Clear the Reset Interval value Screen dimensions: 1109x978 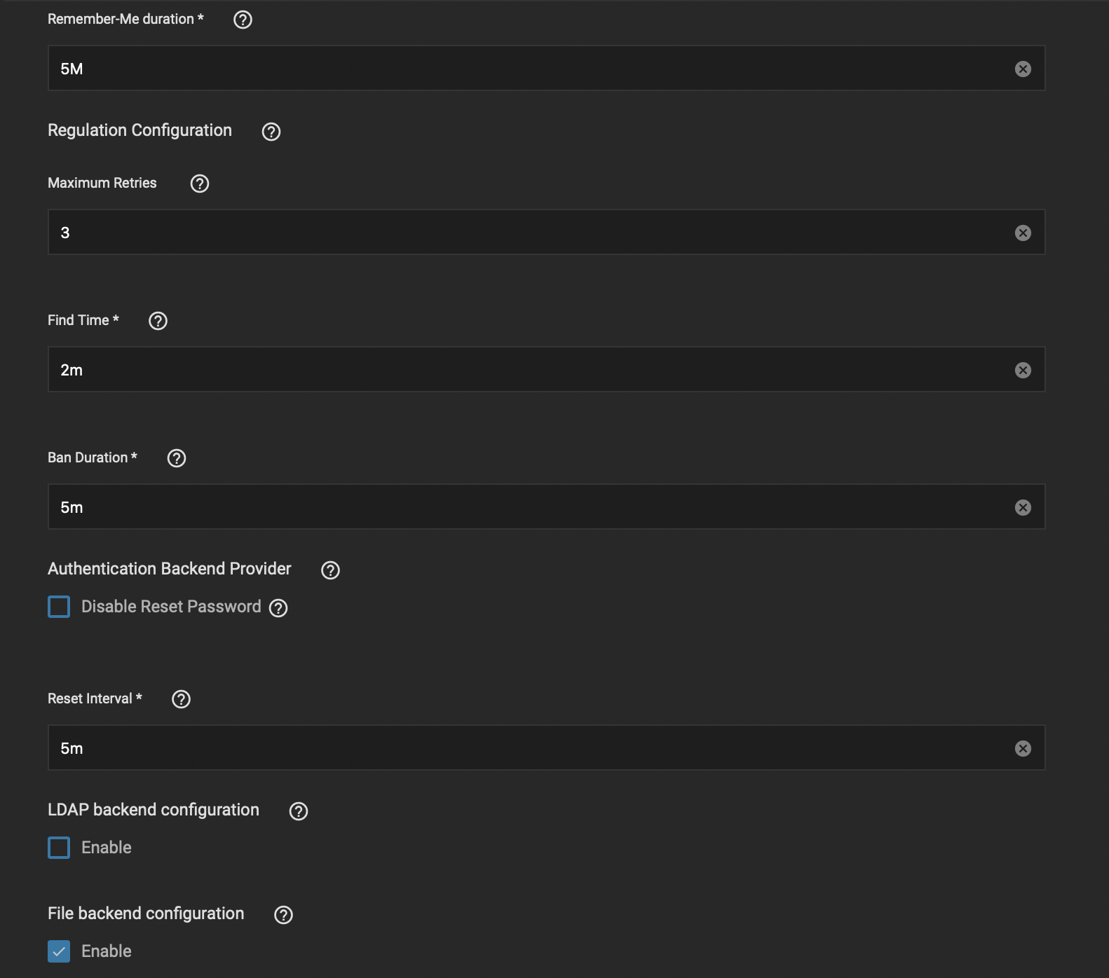click(x=1022, y=748)
